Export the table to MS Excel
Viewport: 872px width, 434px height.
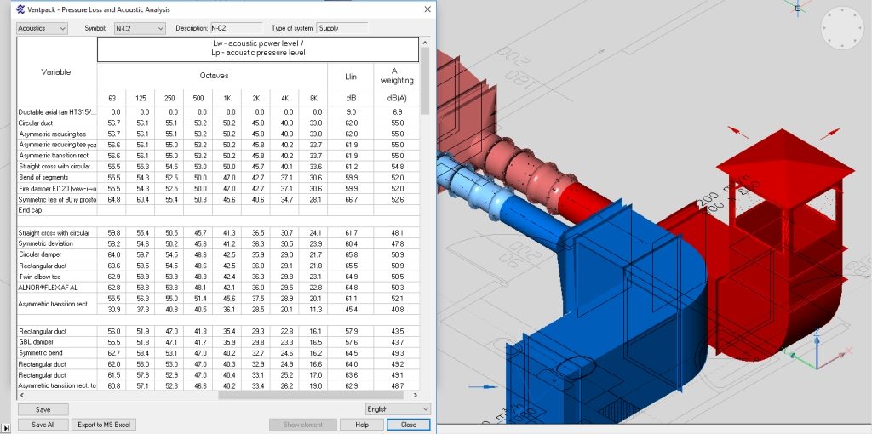pos(103,425)
